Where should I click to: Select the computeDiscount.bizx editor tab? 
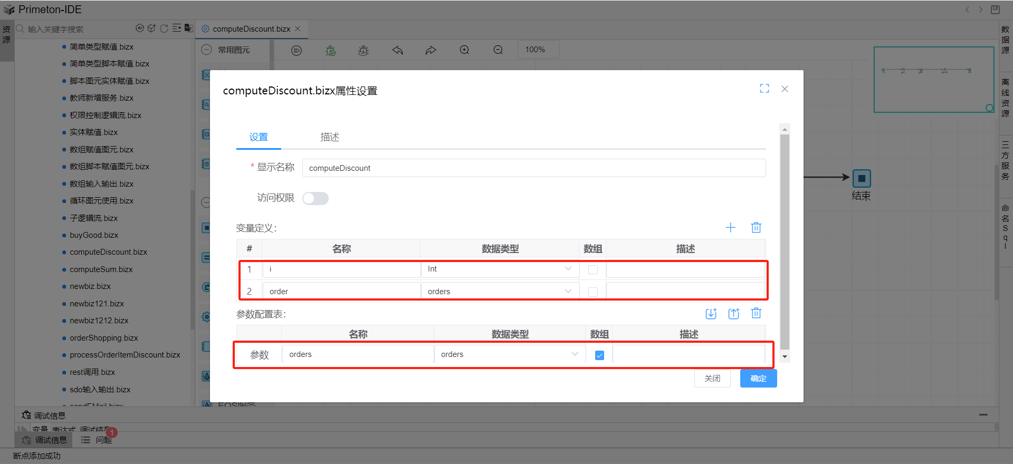coord(251,29)
